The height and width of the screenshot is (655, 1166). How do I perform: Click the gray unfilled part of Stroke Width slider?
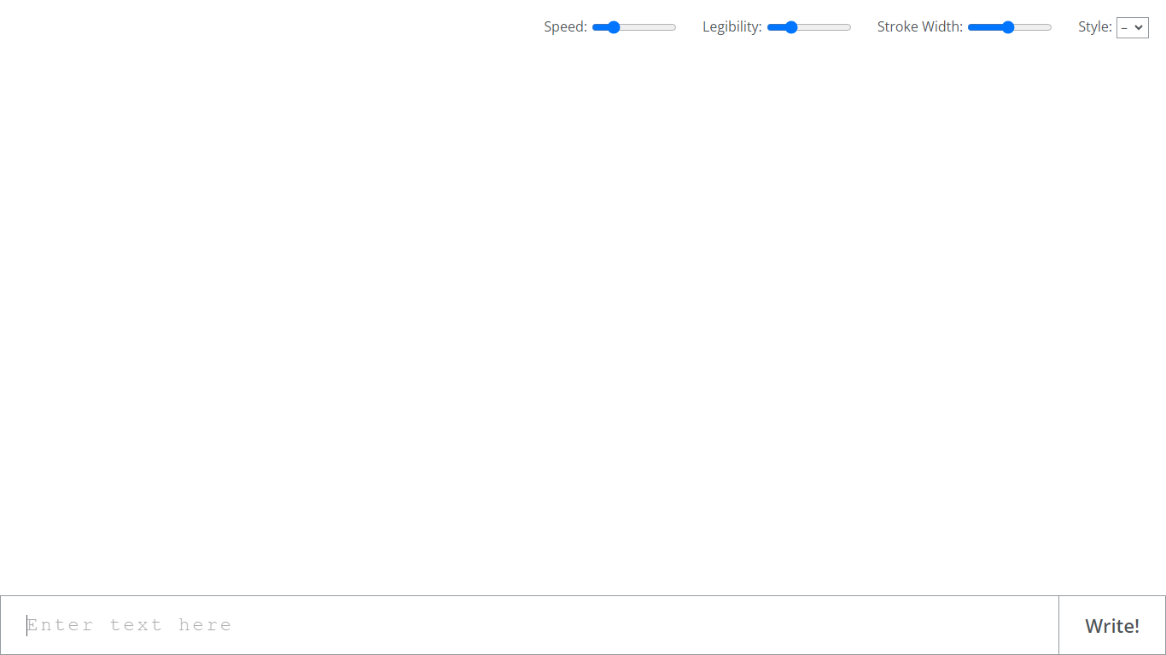point(1034,27)
